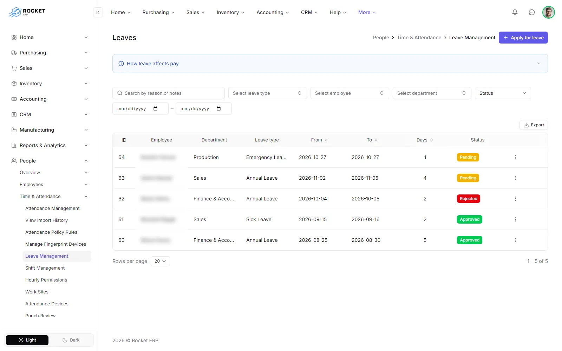Viewport: 562px width, 351px height.
Task: Expand the How leave affects pay panel
Action: 330,64
